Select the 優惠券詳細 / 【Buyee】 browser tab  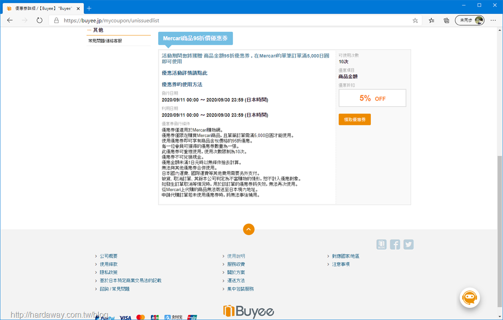tap(43, 8)
